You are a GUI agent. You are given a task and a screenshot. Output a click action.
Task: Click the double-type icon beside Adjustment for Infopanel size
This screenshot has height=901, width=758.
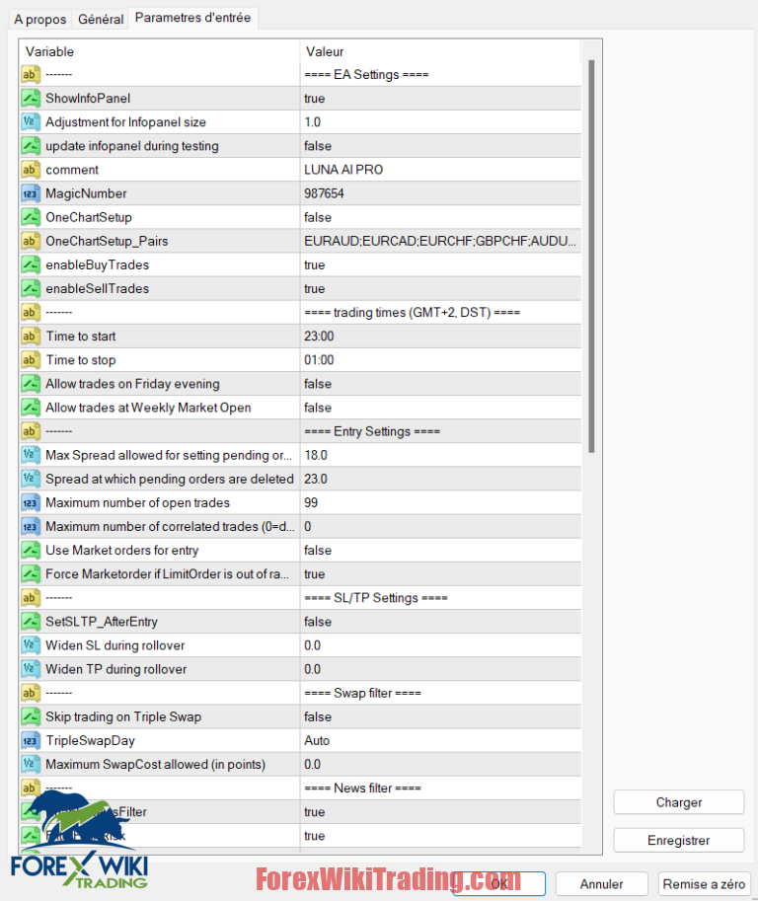(x=31, y=121)
